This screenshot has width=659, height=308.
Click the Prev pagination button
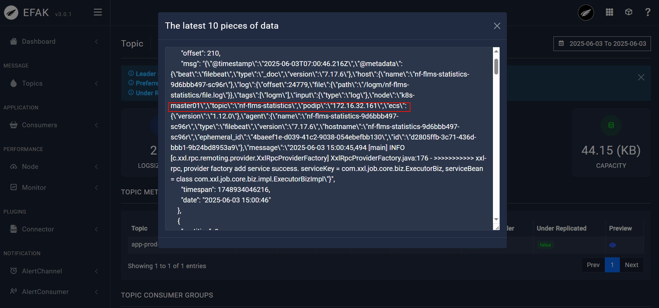tap(593, 265)
